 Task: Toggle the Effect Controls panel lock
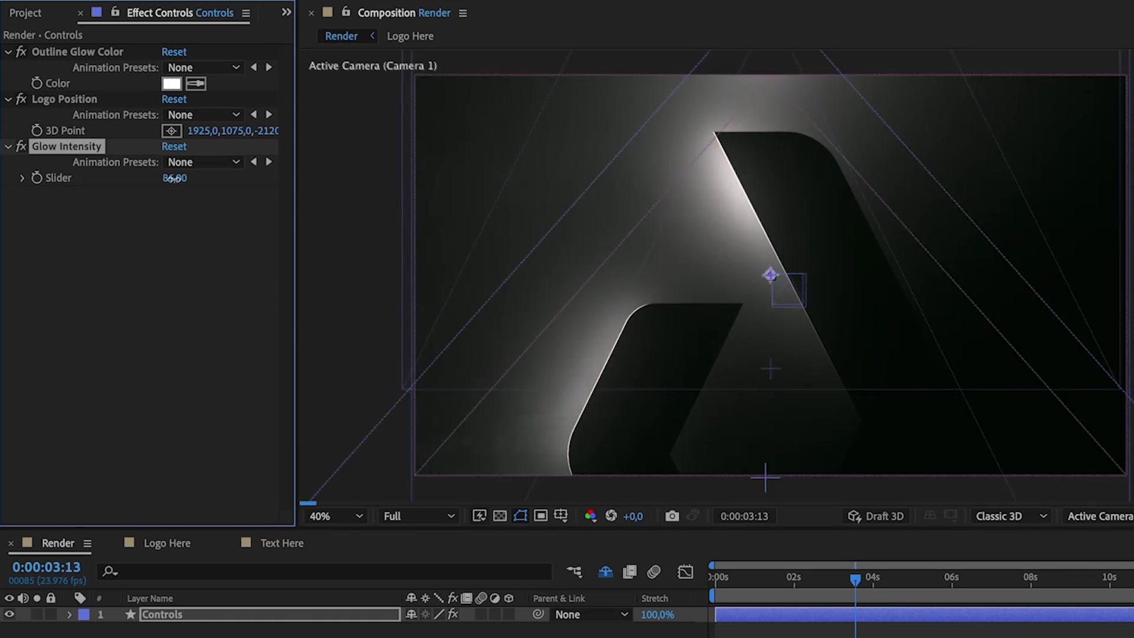pyautogui.click(x=115, y=12)
